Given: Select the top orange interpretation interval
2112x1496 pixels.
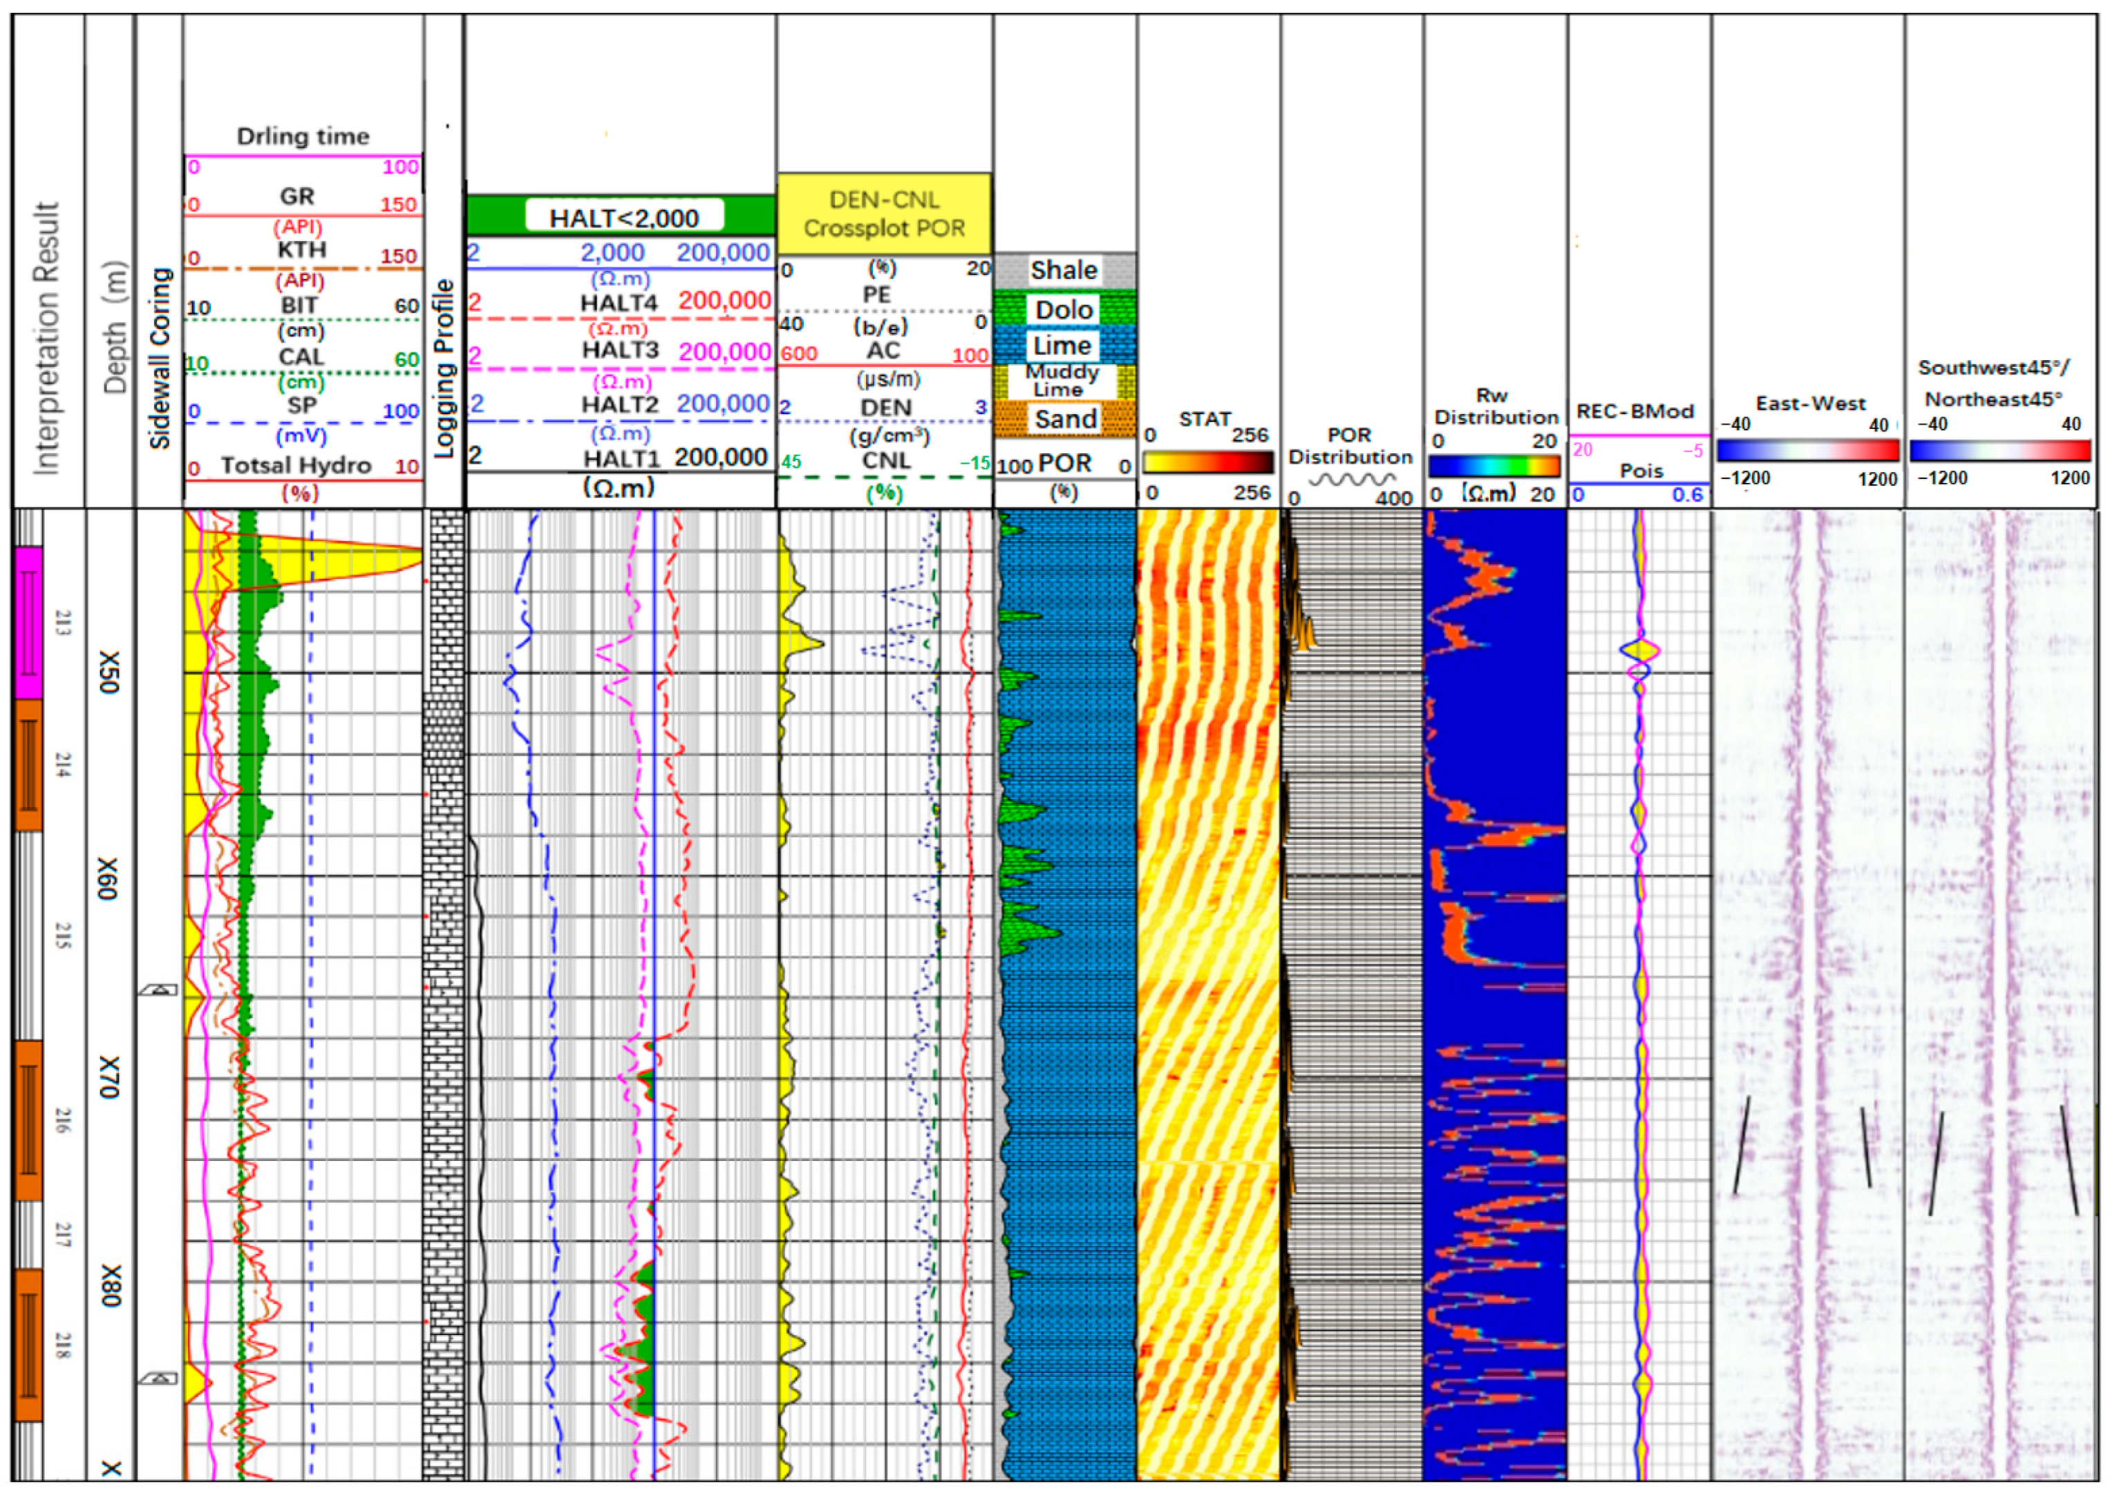Looking at the screenshot, I should (x=30, y=764).
